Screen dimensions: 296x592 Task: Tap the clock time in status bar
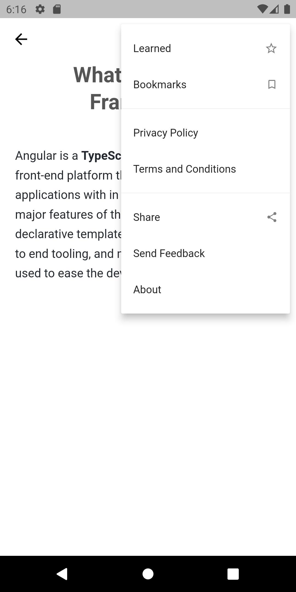pos(16,10)
